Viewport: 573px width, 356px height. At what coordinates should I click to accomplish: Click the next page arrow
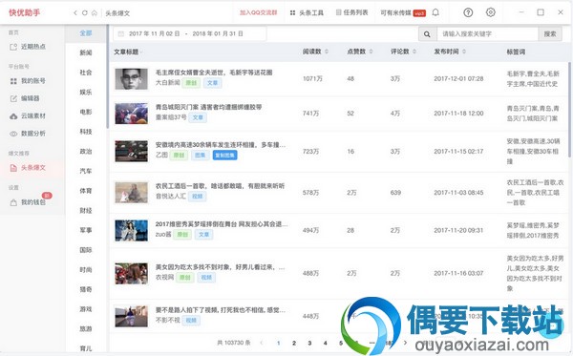[x=405, y=343]
